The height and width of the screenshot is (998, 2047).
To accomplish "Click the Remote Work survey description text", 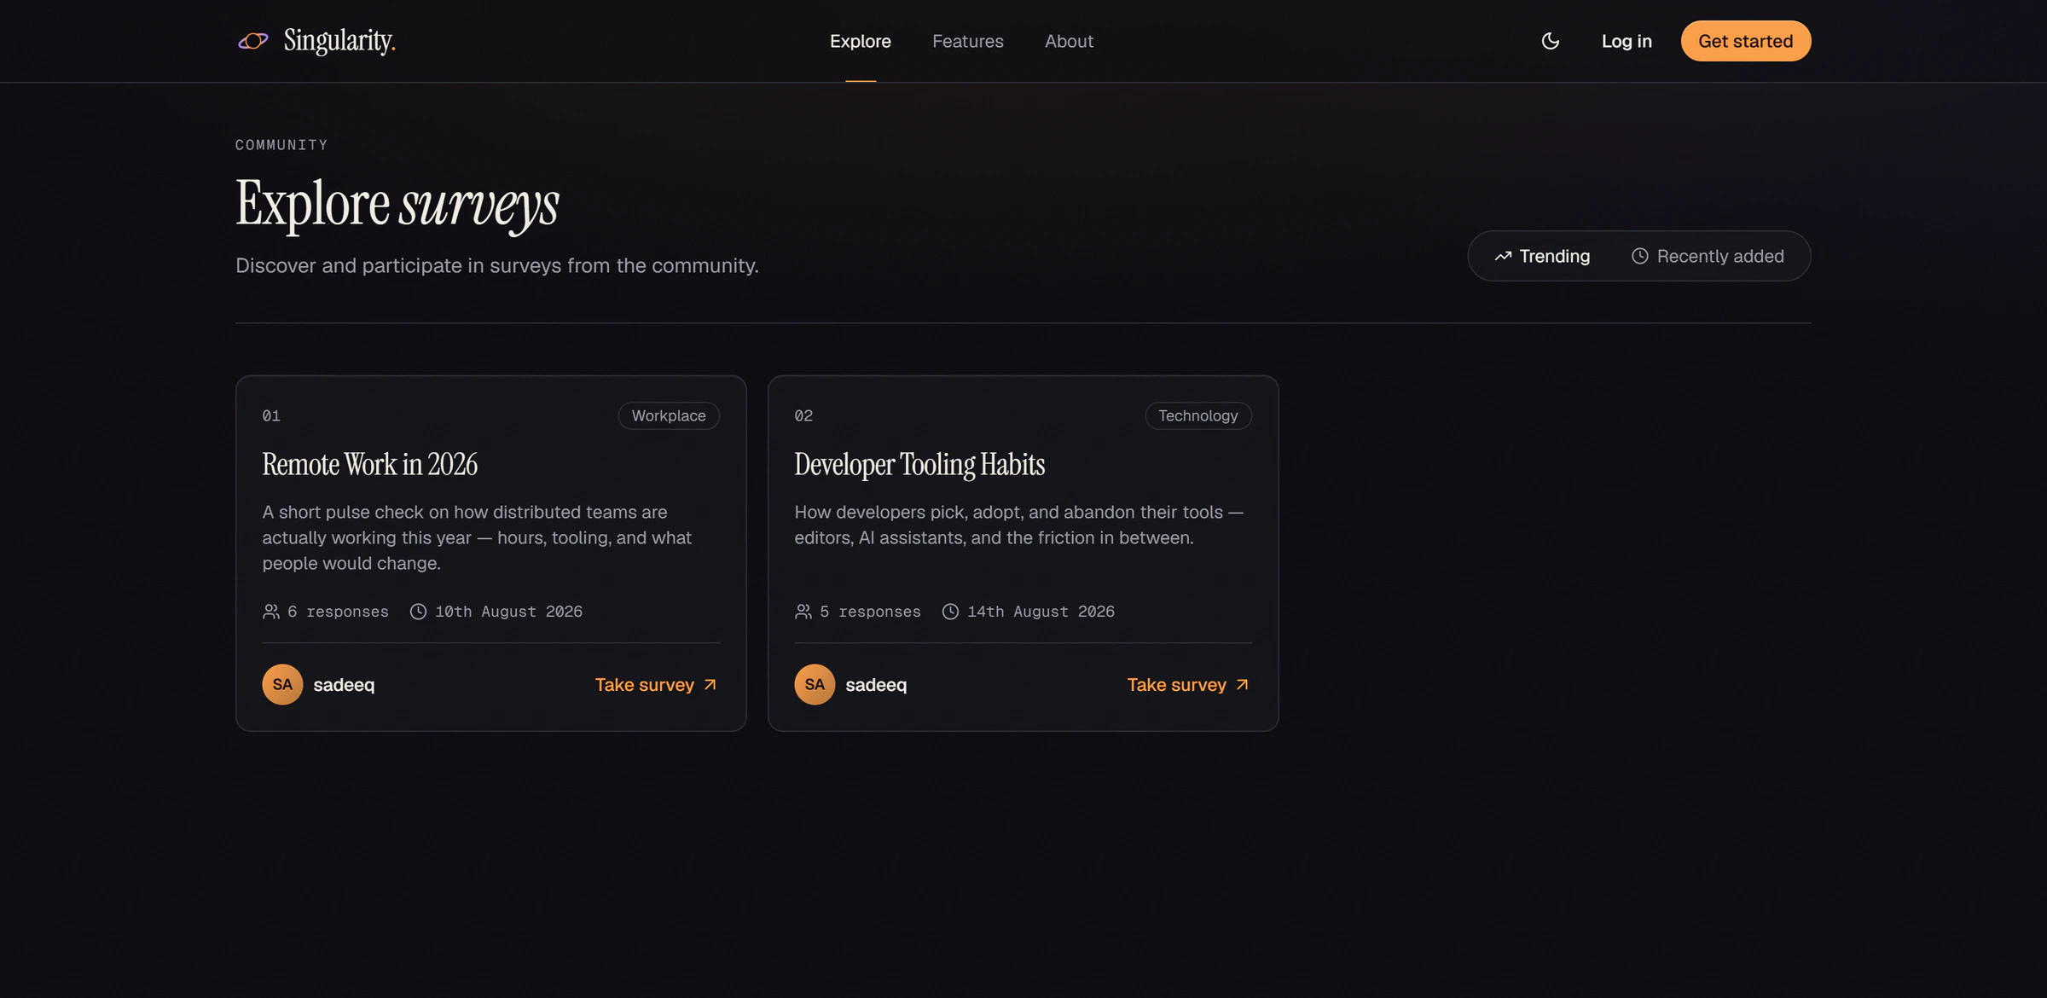I will 477,537.
